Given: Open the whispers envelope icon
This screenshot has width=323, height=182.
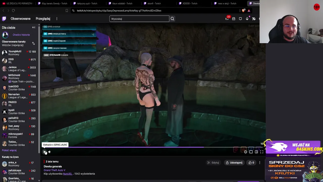Looking at the screenshot, I should [234, 19].
